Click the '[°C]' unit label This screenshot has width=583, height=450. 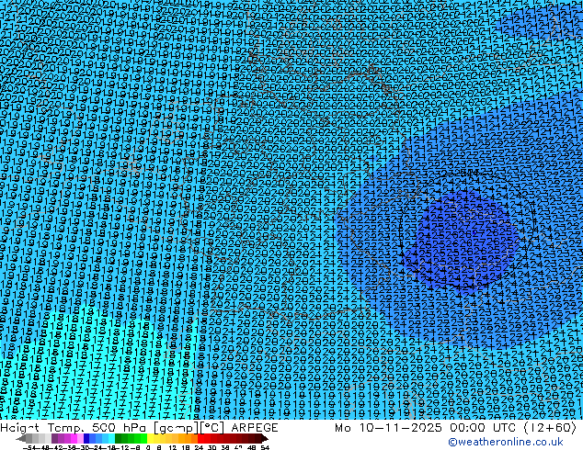coord(212,428)
